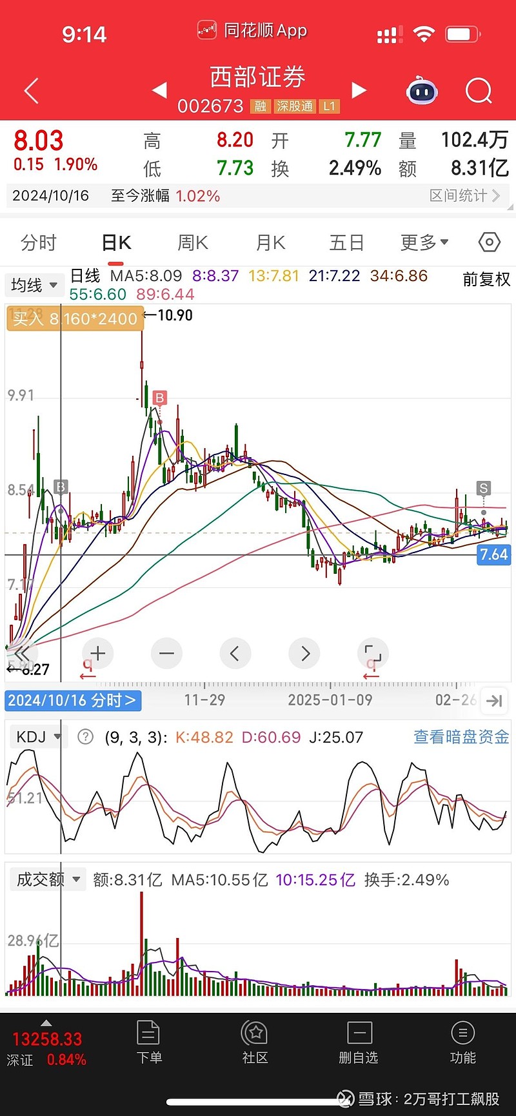Viewport: 516px width, 1116px height.
Task: Tap 前复权 adjustment setting
Action: (487, 279)
